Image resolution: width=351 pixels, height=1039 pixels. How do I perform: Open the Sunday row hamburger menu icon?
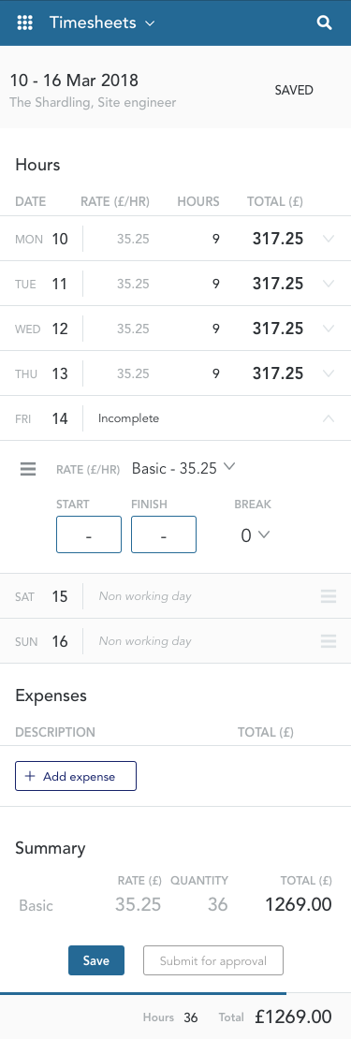[329, 641]
